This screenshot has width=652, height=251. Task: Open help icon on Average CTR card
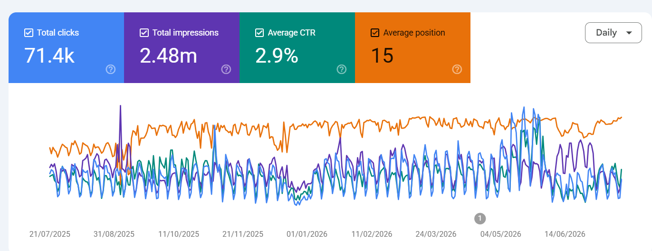342,70
